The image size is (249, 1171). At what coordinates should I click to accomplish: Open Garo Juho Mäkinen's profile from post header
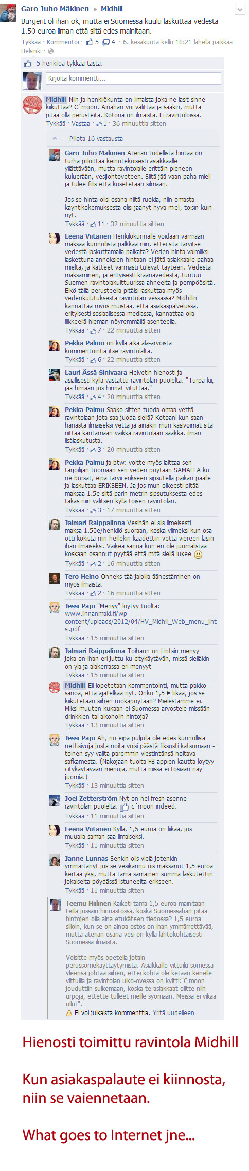[55, 9]
